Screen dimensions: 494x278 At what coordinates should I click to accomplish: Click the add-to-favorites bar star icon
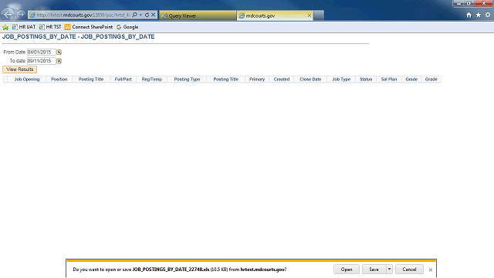pyautogui.click(x=5, y=27)
